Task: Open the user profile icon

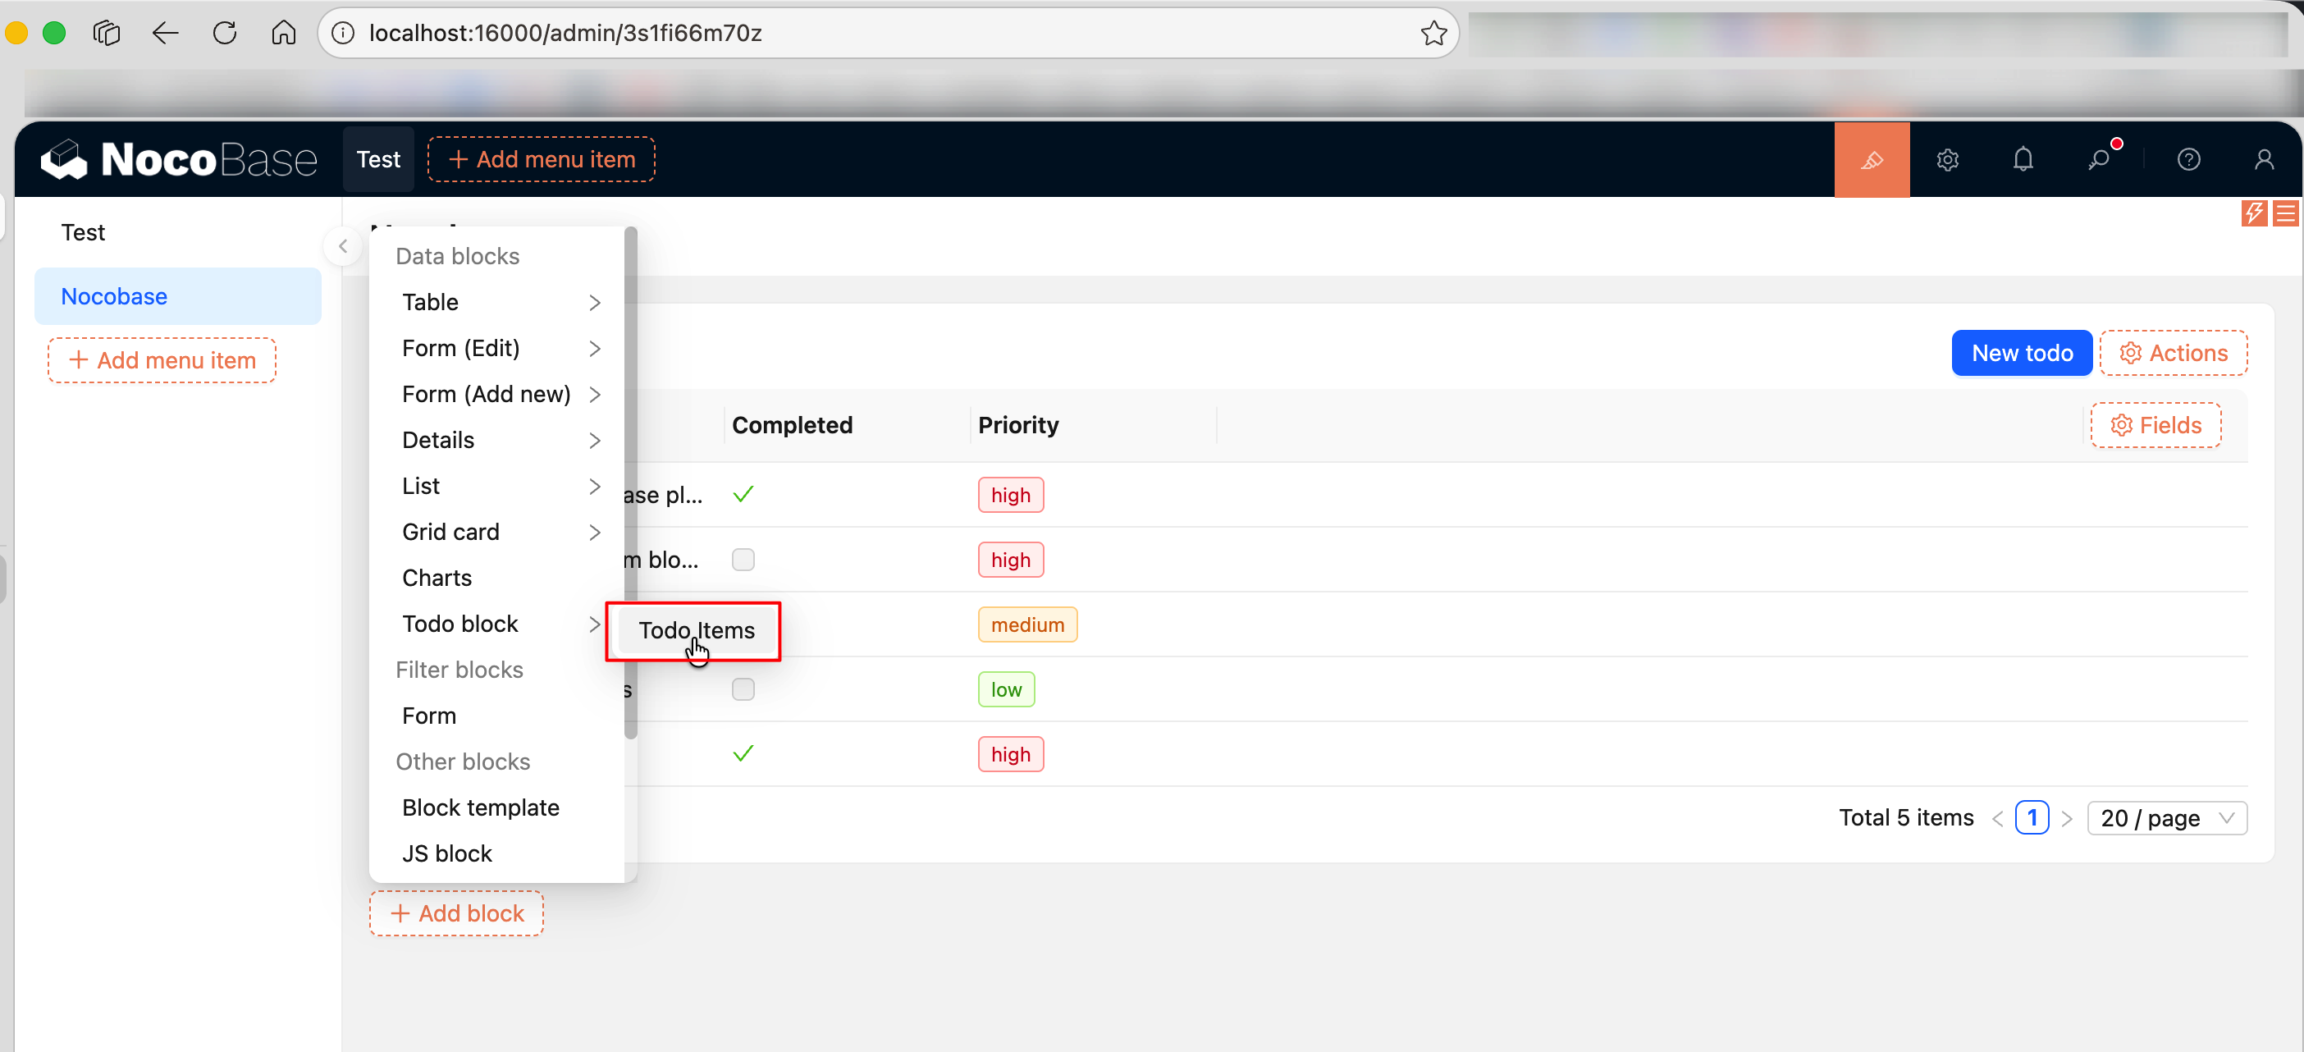Action: click(2263, 159)
